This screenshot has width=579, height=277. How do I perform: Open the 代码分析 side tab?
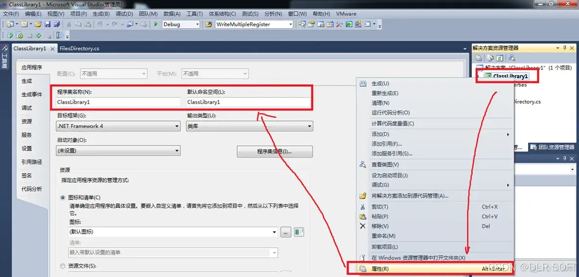pyautogui.click(x=32, y=189)
